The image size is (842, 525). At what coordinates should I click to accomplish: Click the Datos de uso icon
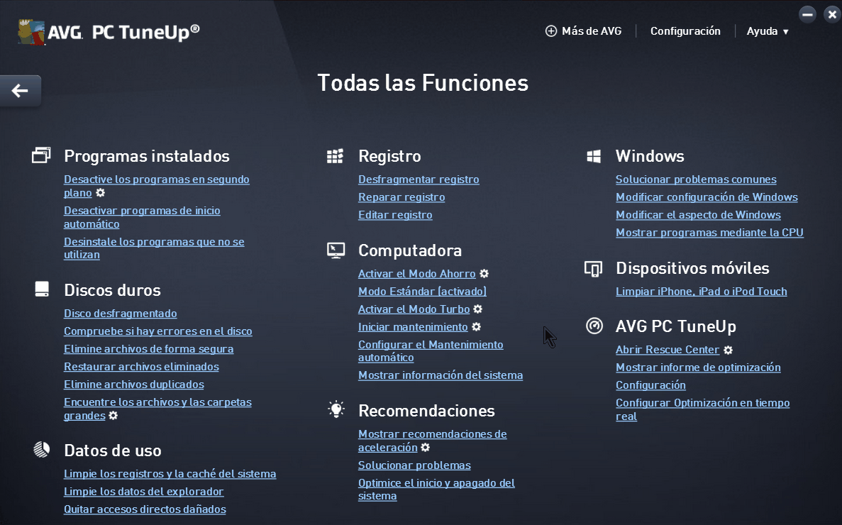coord(42,449)
